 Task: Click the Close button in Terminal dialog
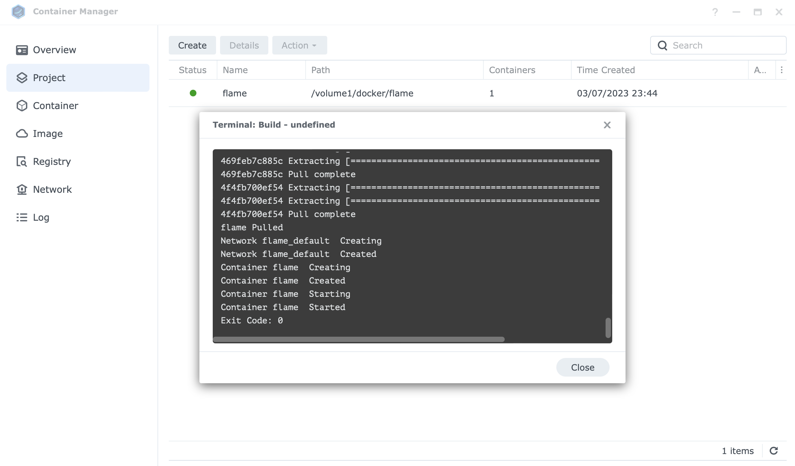[x=583, y=367]
